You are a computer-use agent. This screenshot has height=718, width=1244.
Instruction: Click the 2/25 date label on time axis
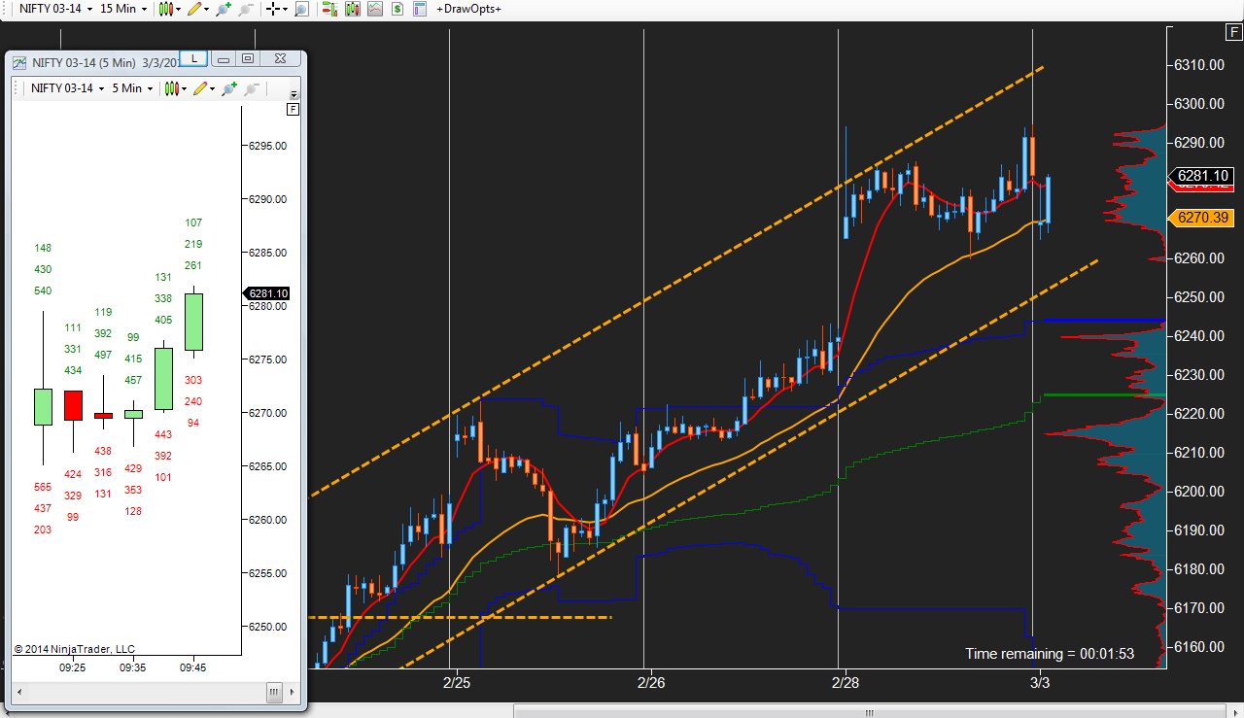(457, 683)
